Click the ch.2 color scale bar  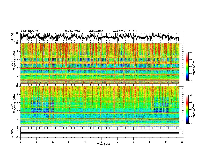[x=187, y=109]
